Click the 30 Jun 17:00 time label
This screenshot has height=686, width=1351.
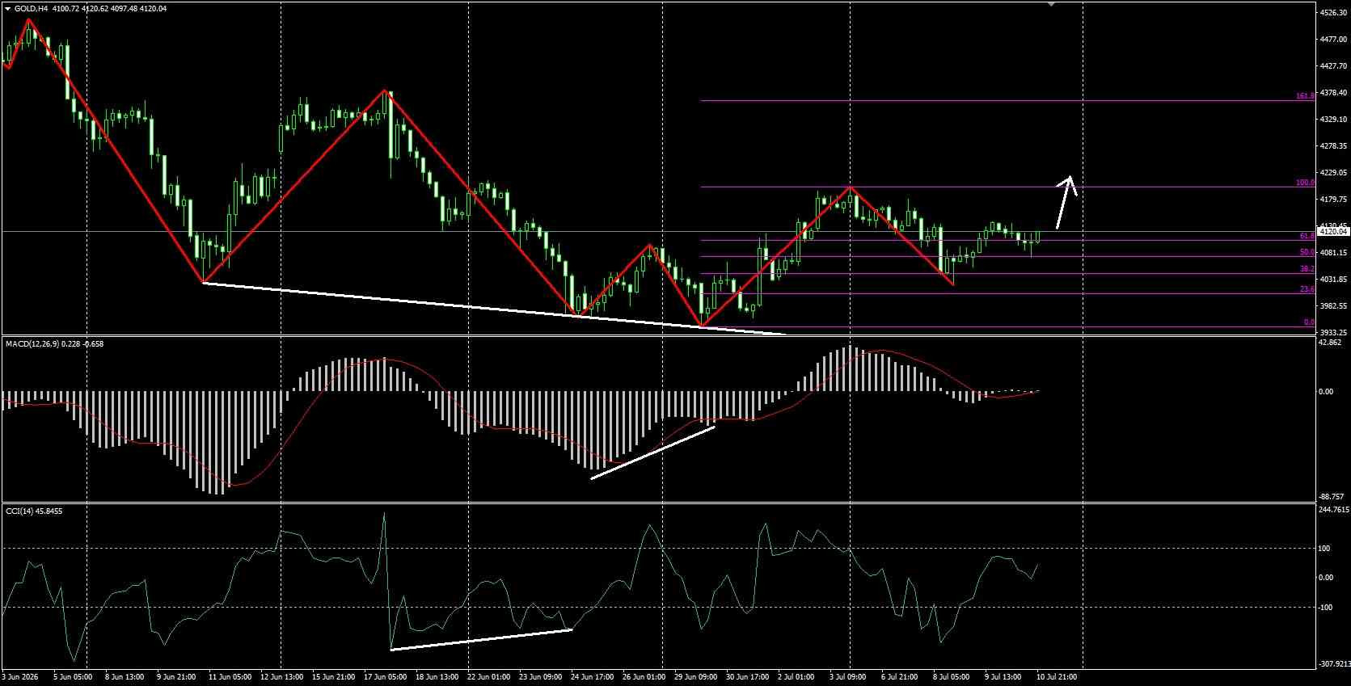click(x=747, y=677)
